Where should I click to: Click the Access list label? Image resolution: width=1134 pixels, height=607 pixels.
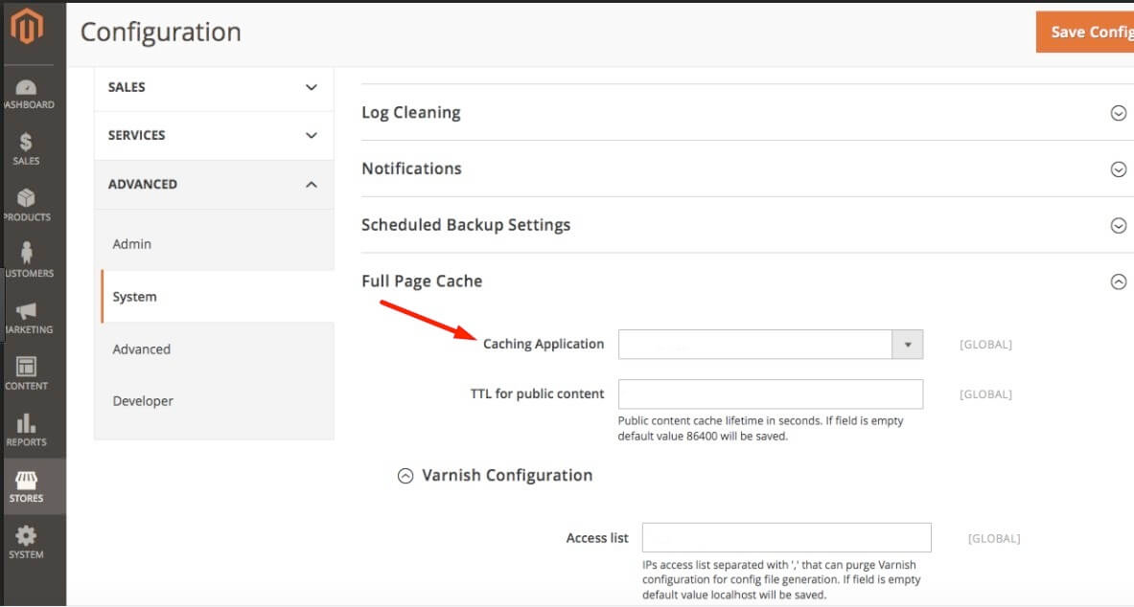(597, 538)
